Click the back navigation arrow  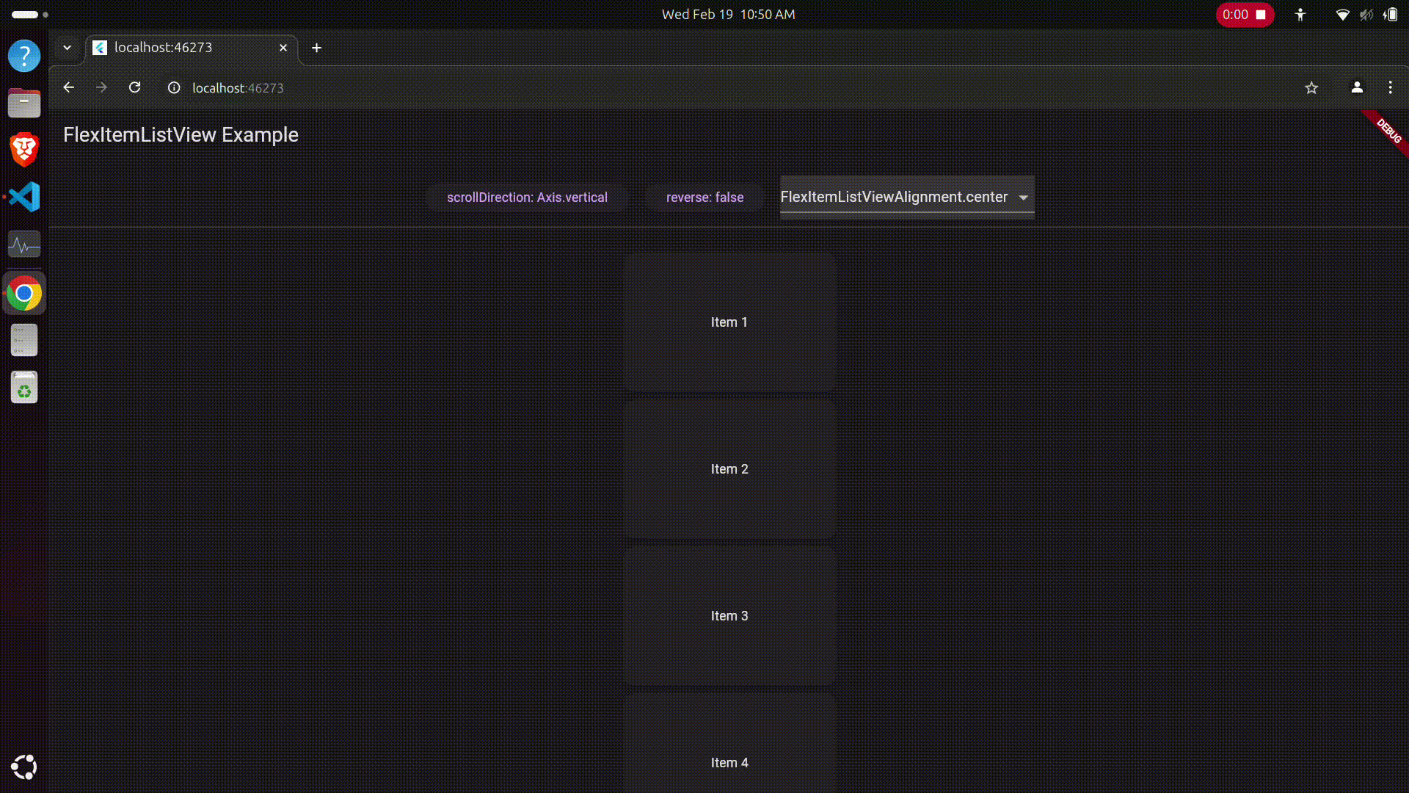click(x=68, y=87)
